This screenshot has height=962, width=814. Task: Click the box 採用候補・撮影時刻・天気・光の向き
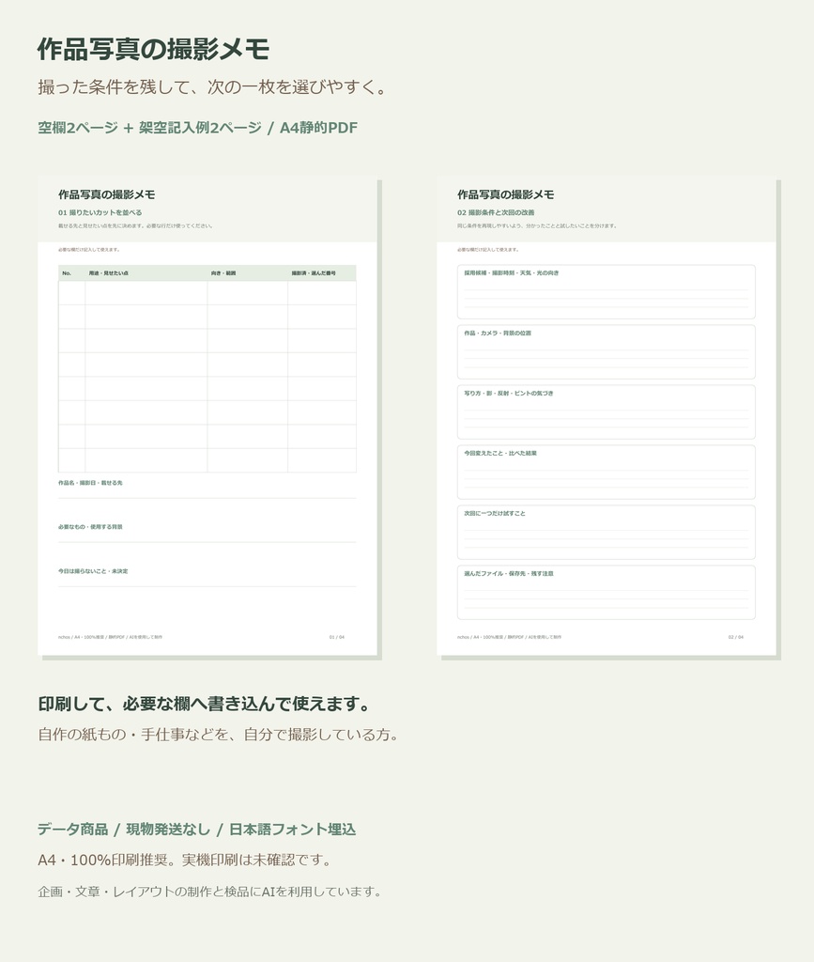pos(607,292)
